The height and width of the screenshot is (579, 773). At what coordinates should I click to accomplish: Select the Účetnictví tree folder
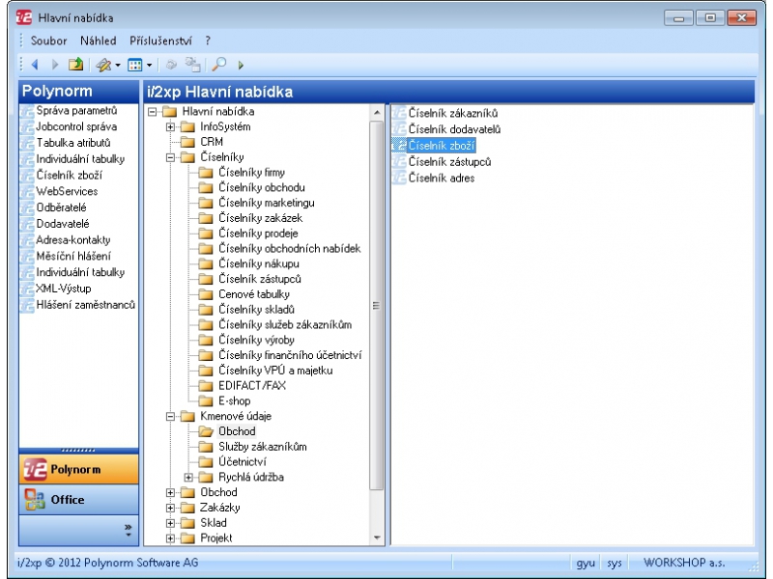pyautogui.click(x=243, y=462)
